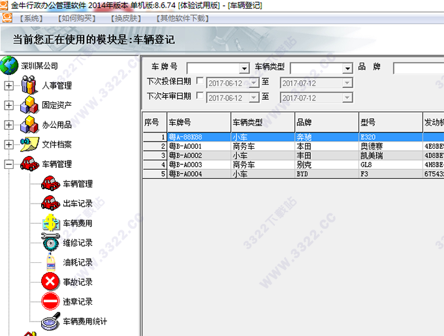
Task: Click the red X icon for 事故记录
Action: 50,282
